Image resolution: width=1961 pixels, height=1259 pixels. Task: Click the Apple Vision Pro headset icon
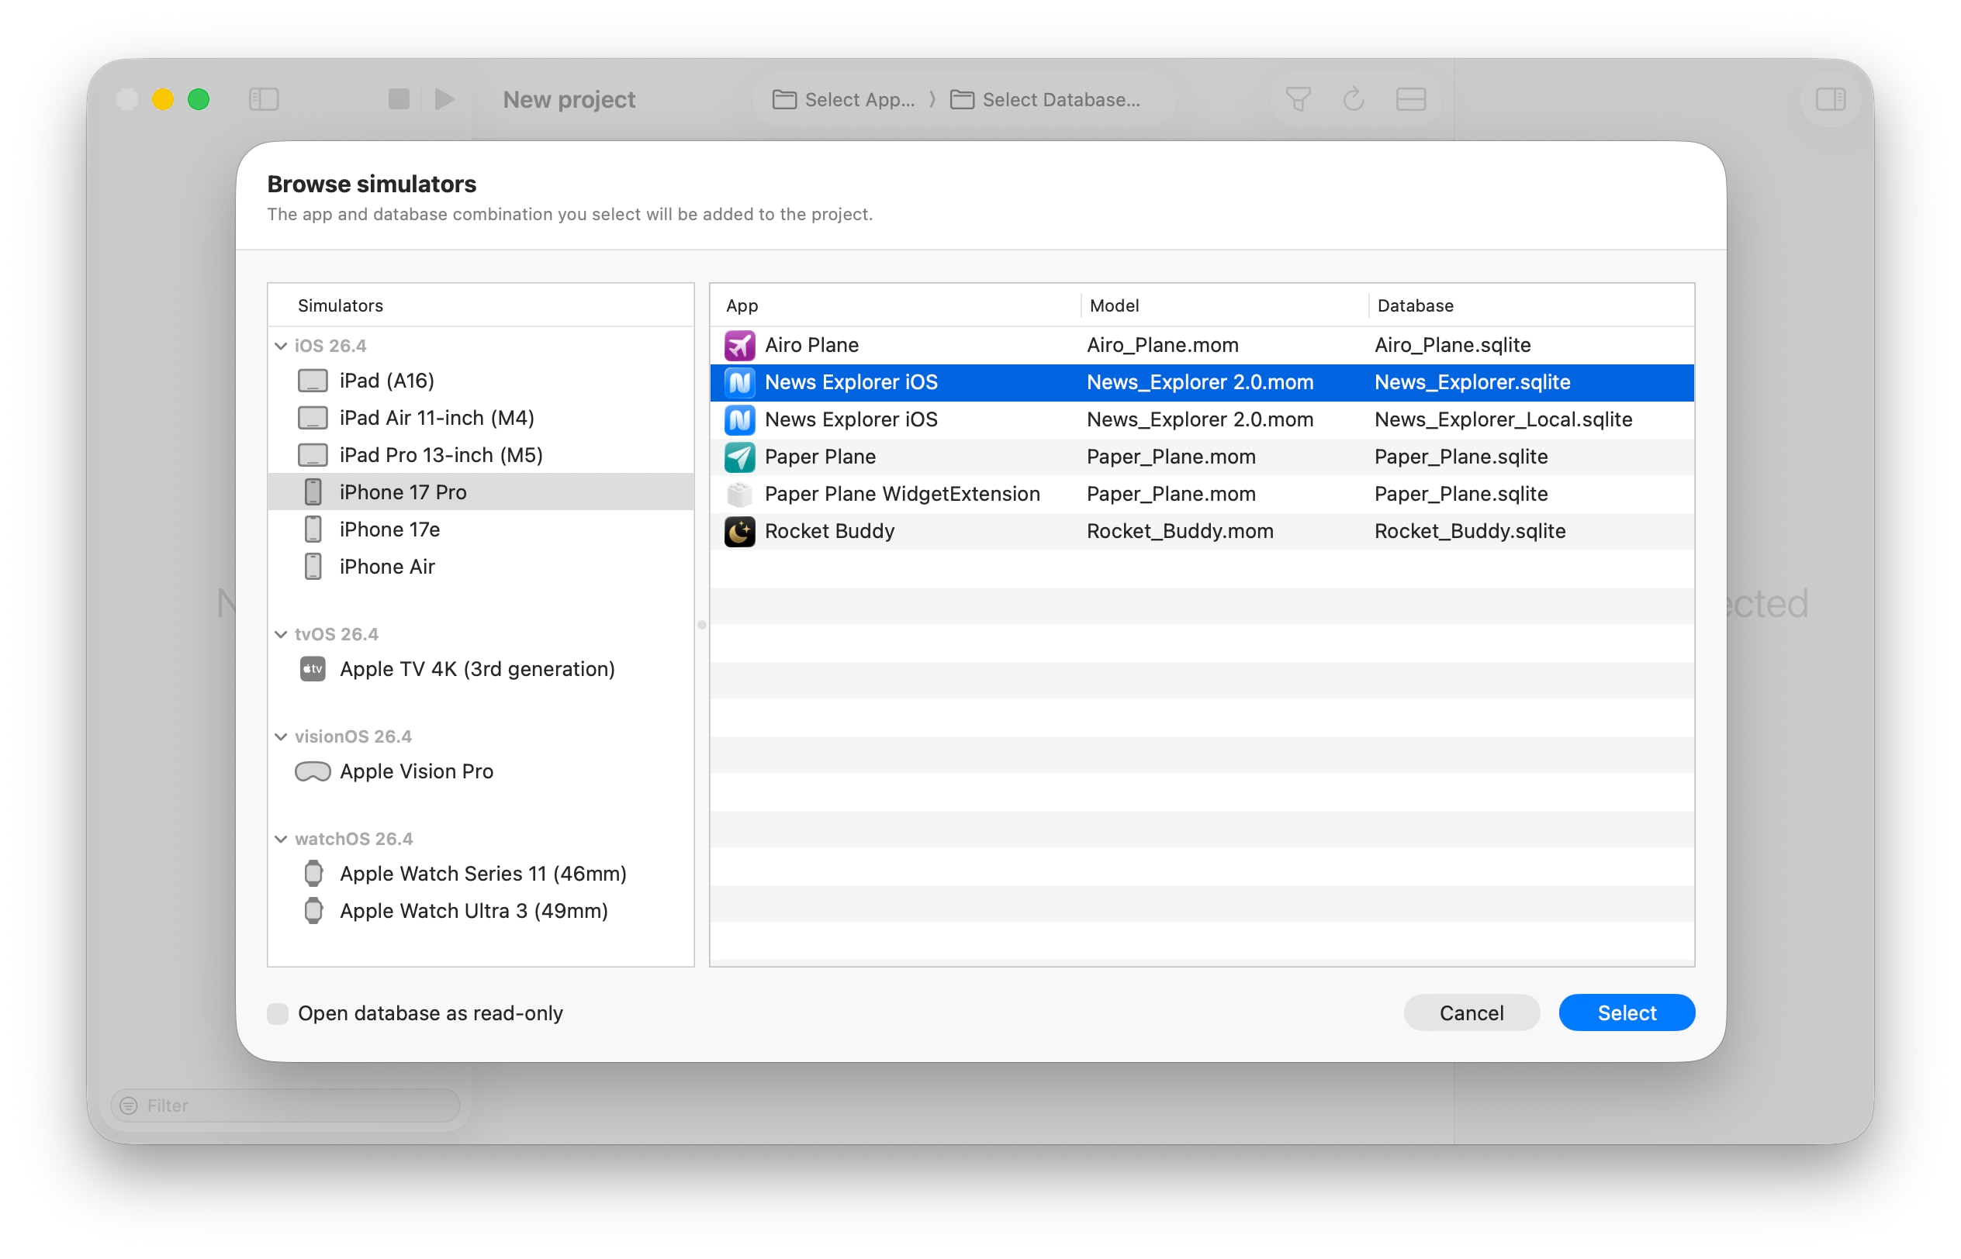(x=313, y=771)
